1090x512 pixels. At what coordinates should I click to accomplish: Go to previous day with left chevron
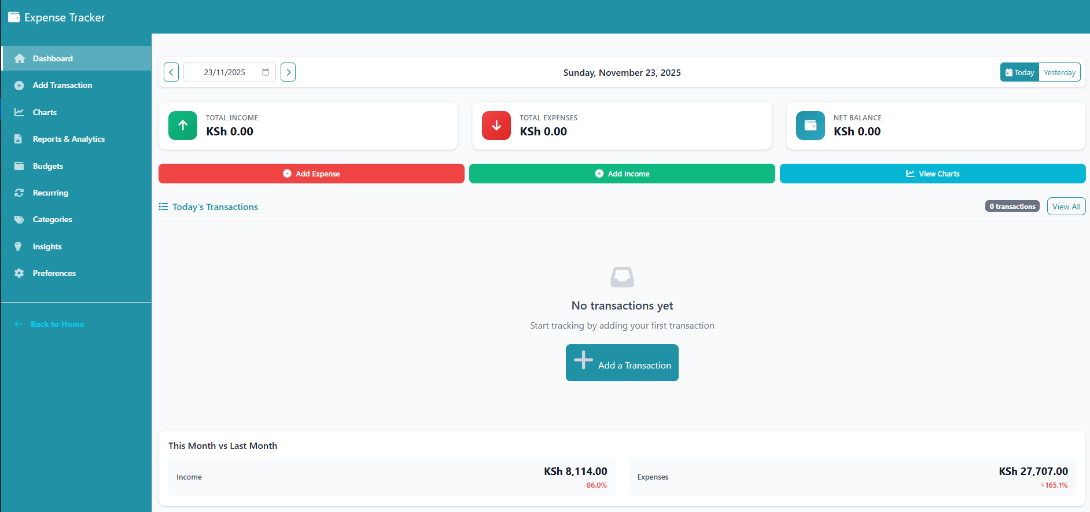171,72
